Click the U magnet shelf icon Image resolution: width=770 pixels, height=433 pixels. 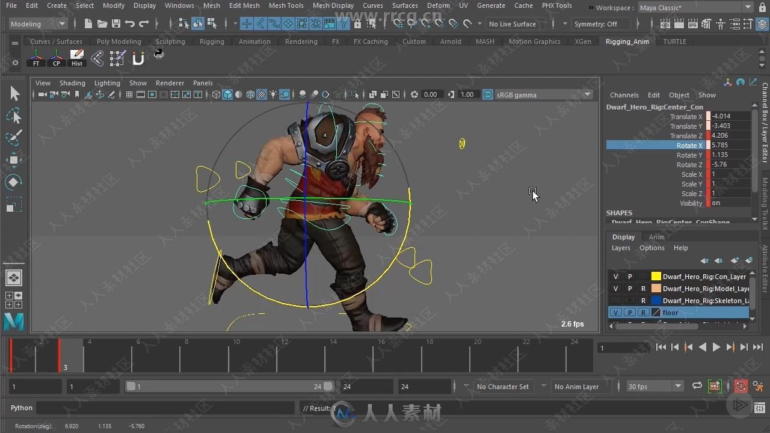coord(138,58)
